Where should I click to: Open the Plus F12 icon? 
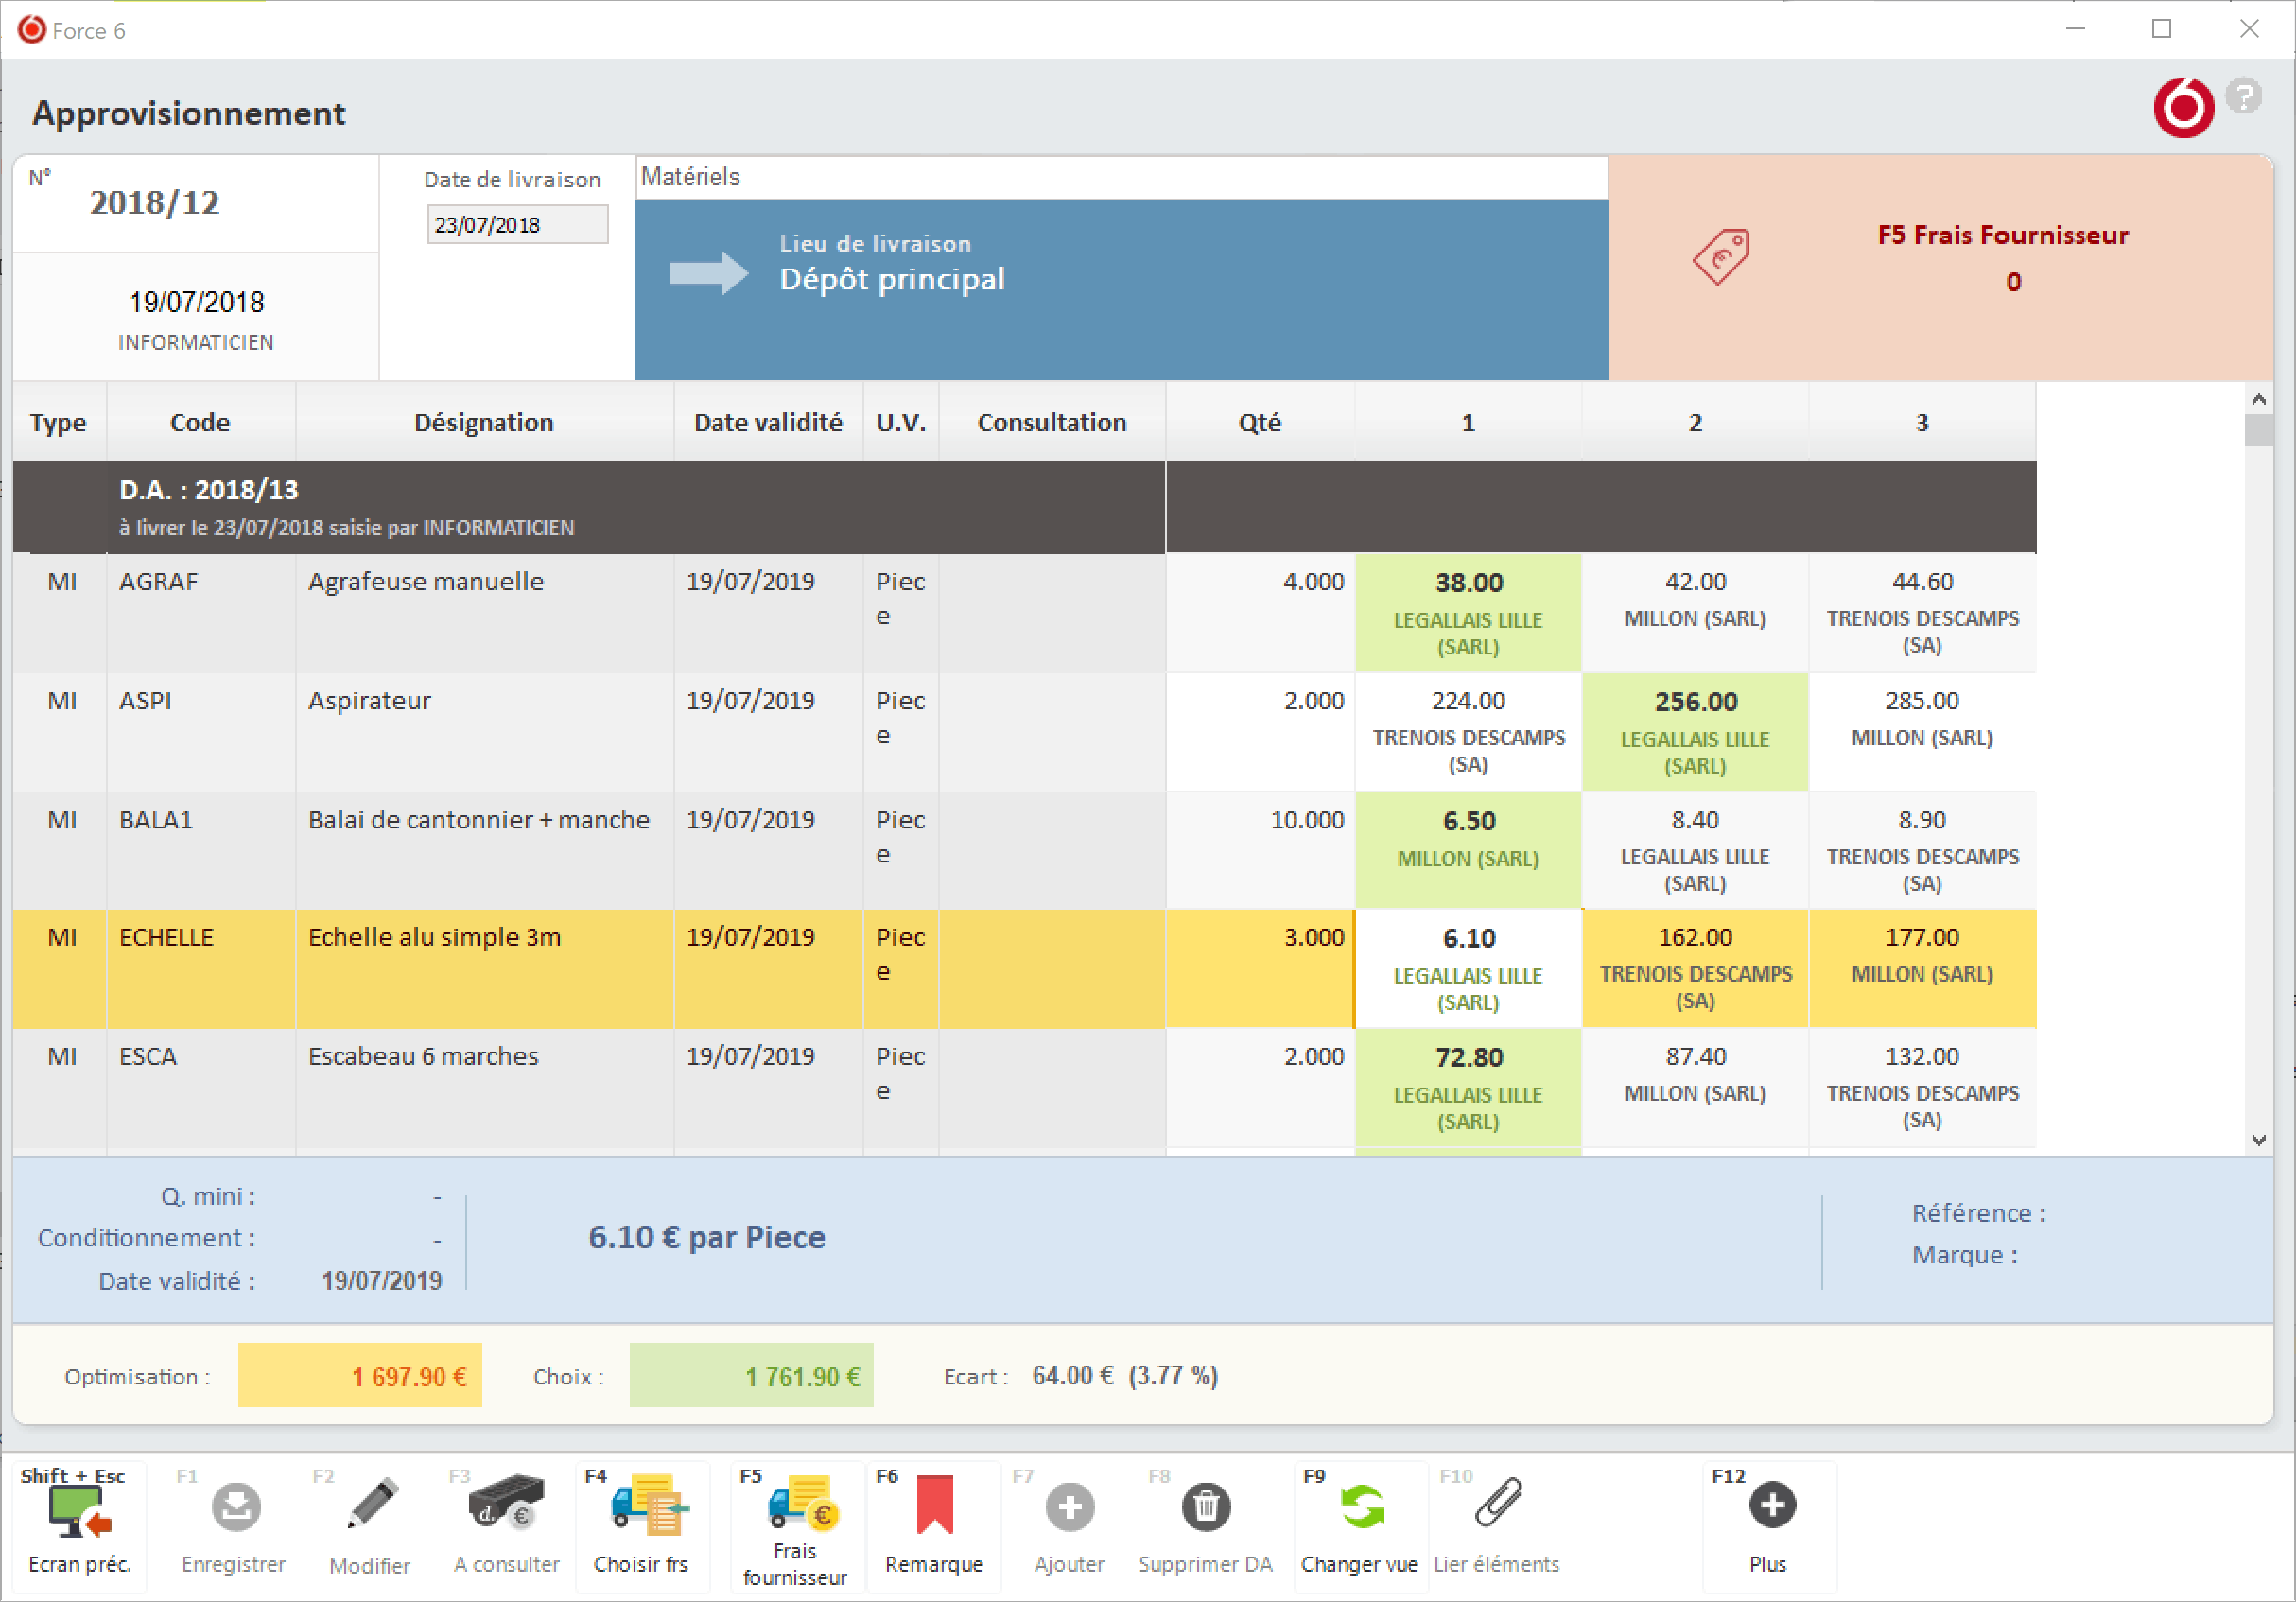pos(1772,1505)
